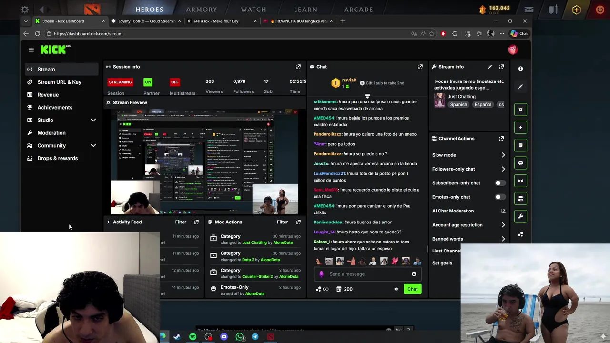Expand the Studio sidebar section
Image resolution: width=610 pixels, height=343 pixels.
(93, 120)
